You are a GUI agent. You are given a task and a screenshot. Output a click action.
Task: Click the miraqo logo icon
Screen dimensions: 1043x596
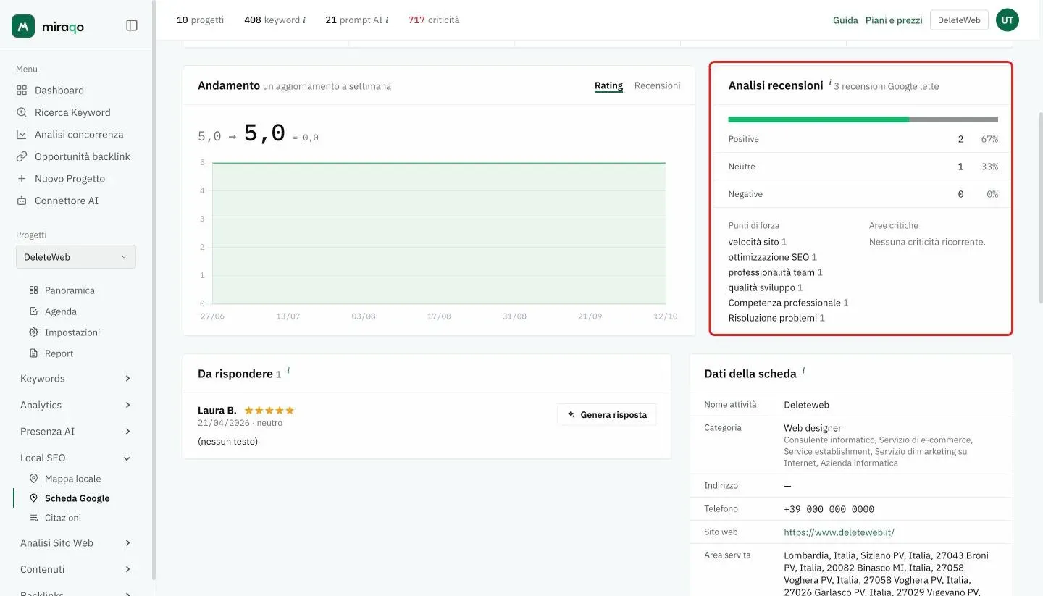[x=23, y=26]
